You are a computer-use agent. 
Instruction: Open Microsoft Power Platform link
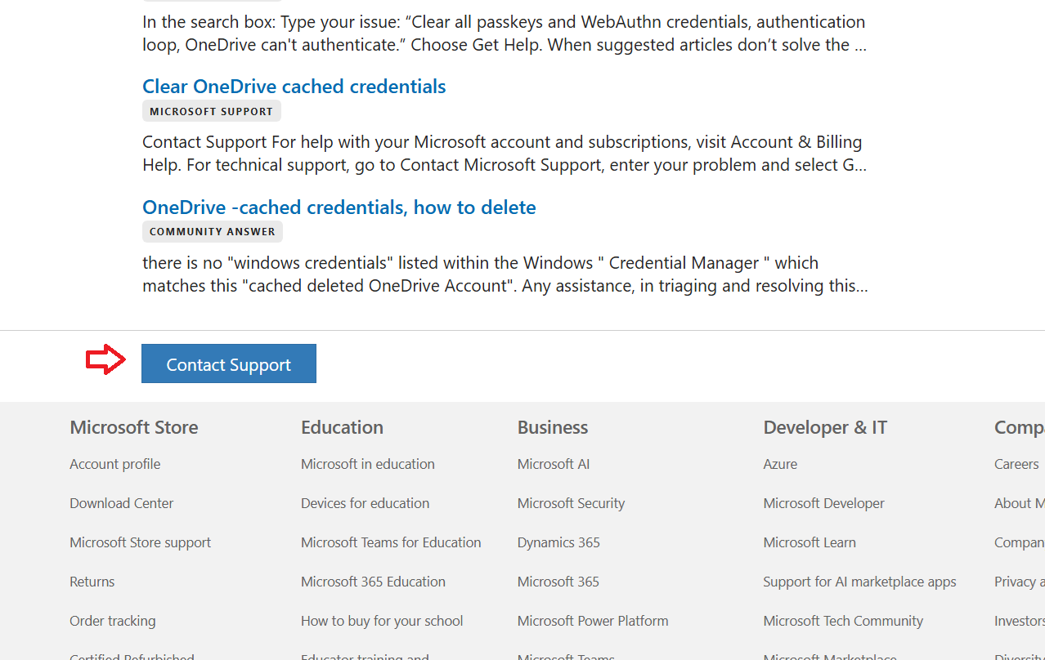click(593, 621)
